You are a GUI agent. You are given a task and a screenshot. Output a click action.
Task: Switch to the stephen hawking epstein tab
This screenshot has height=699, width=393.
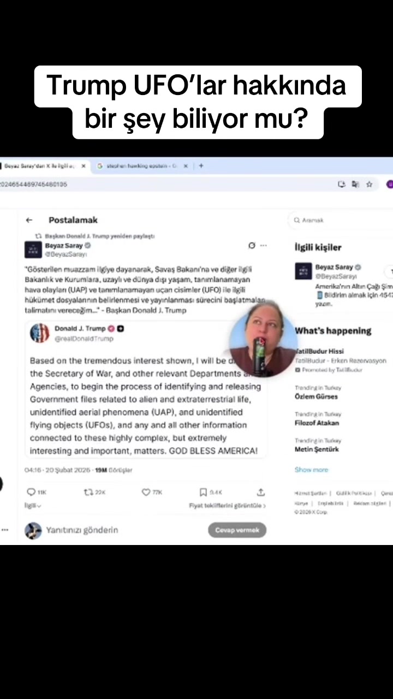coord(142,166)
